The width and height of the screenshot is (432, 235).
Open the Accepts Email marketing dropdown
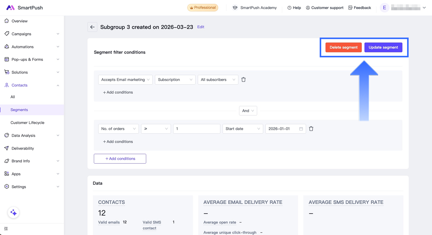tap(125, 80)
